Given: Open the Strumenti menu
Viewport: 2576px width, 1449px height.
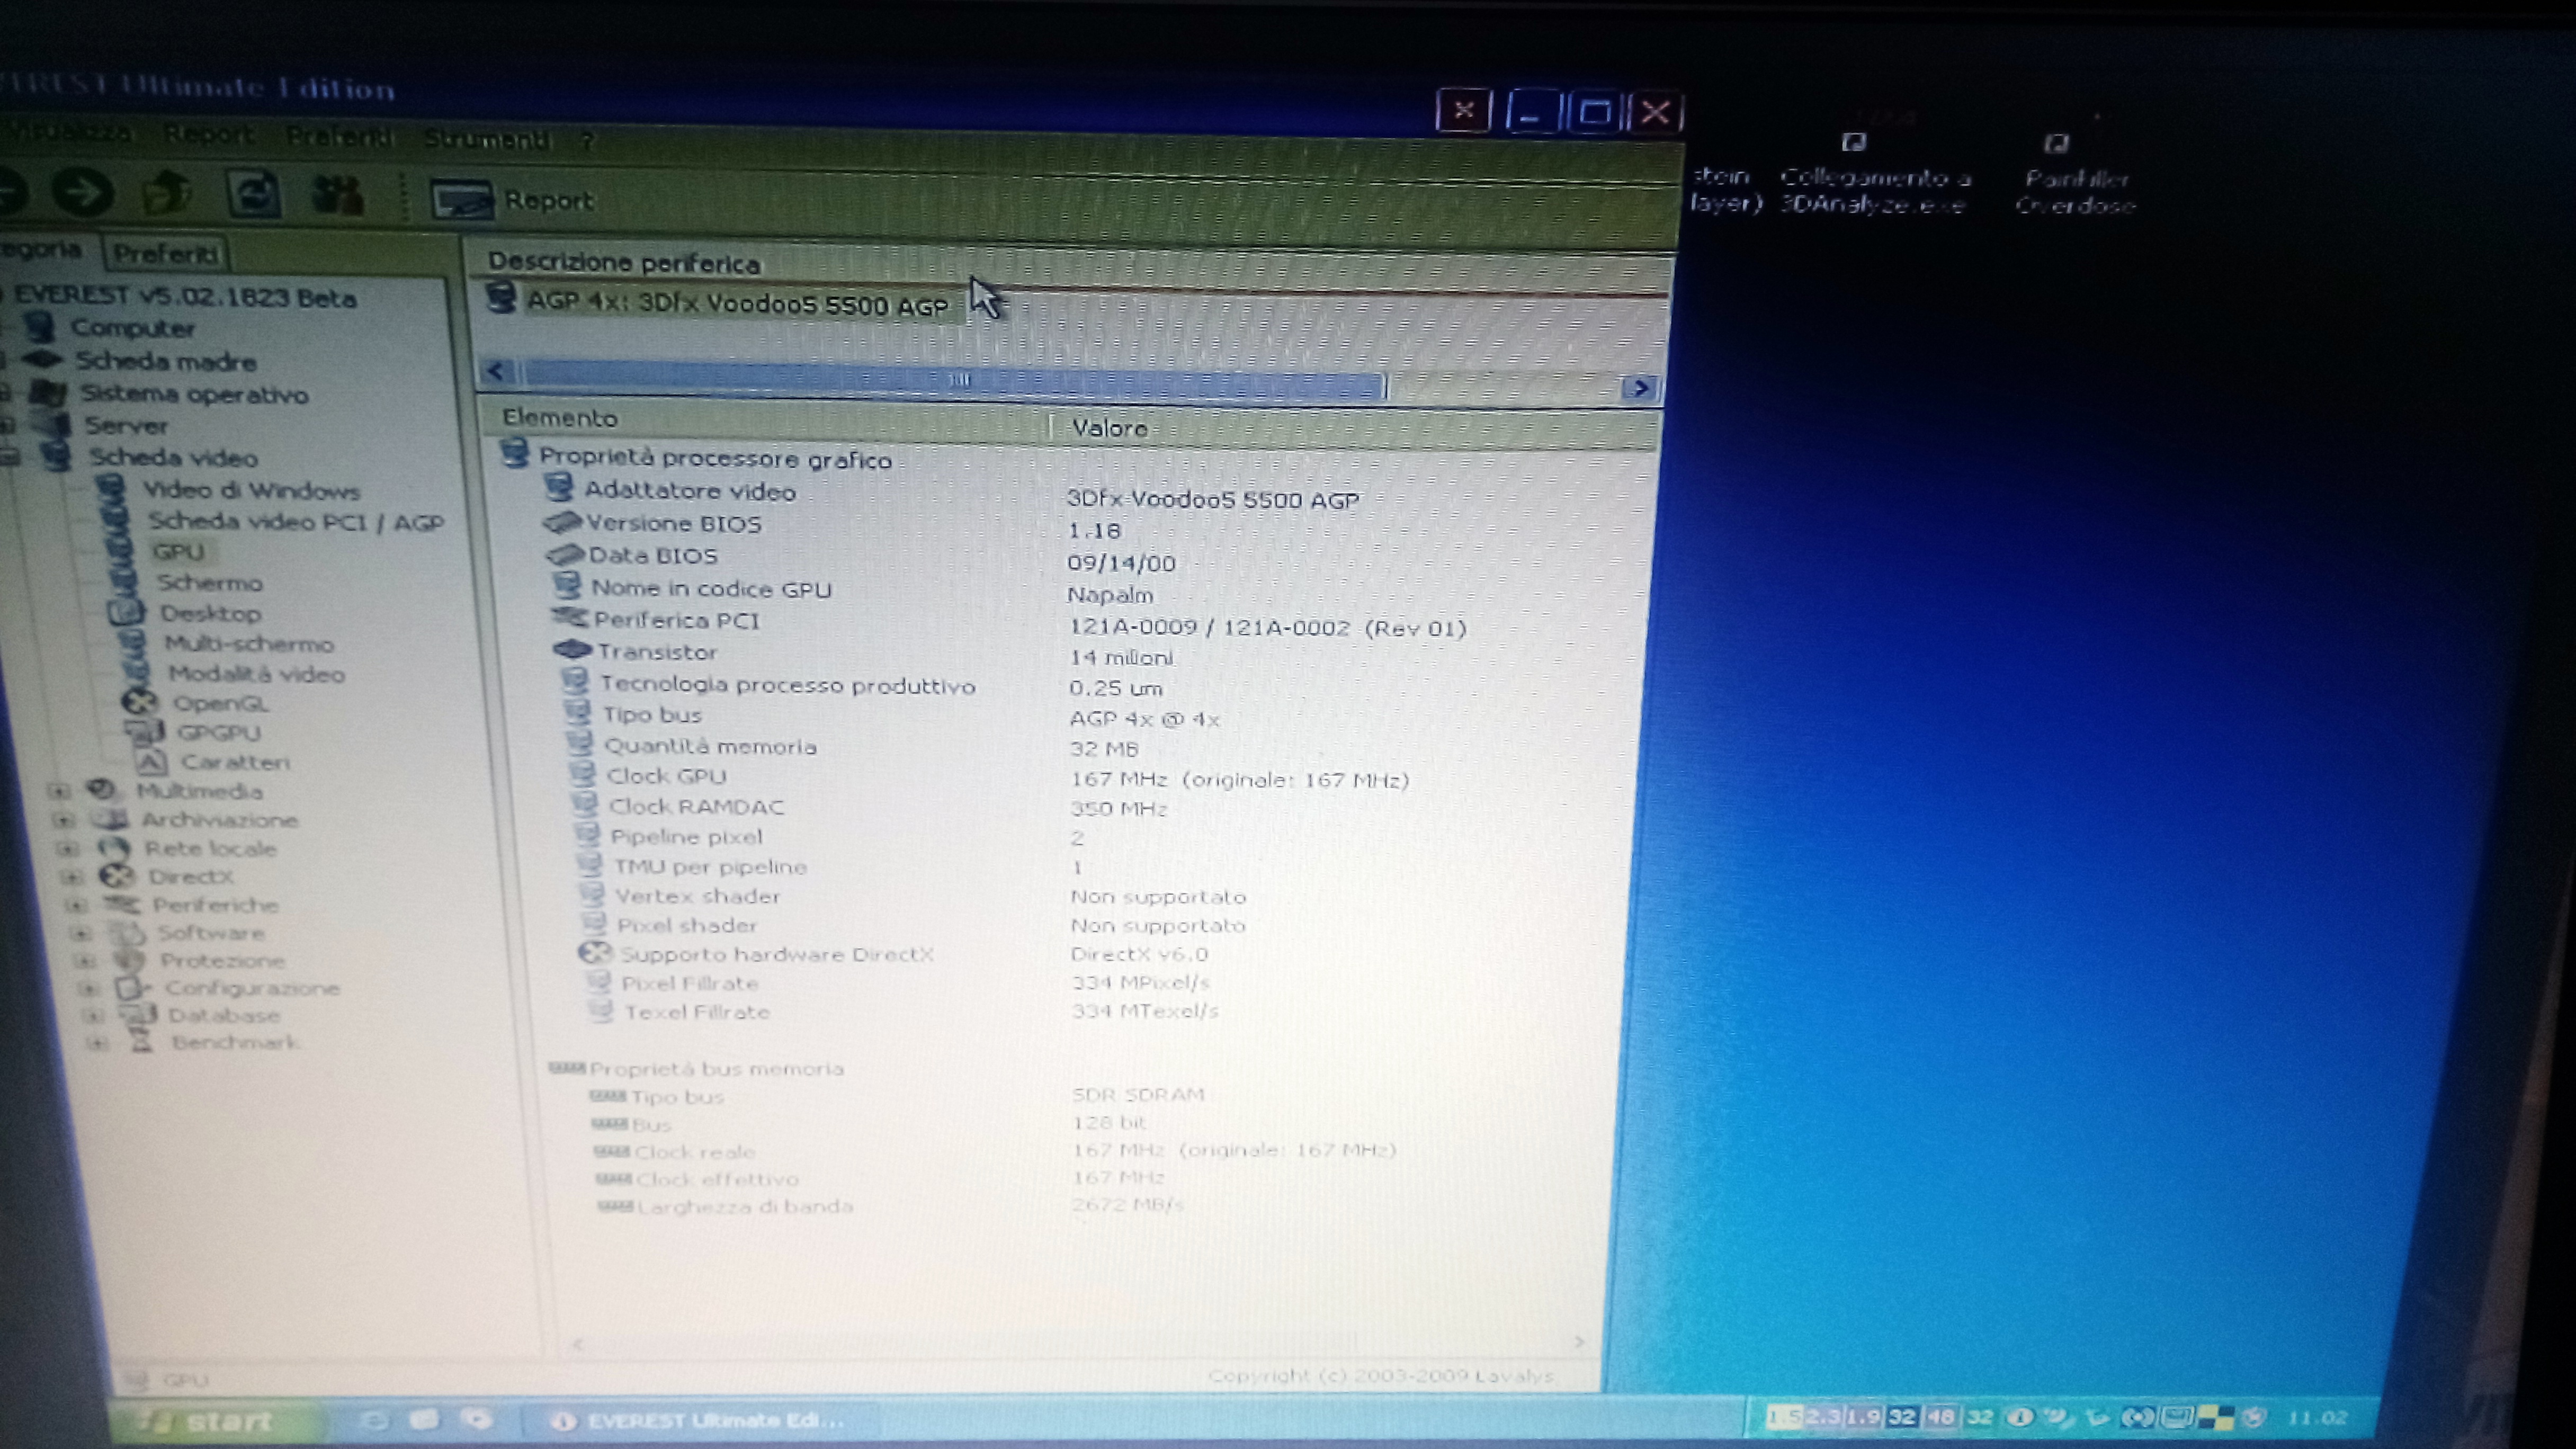Looking at the screenshot, I should [x=487, y=139].
